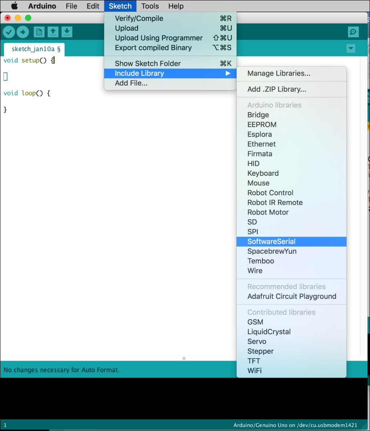Include the EEPROM library
This screenshot has height=431, width=370.
coord(292,125)
